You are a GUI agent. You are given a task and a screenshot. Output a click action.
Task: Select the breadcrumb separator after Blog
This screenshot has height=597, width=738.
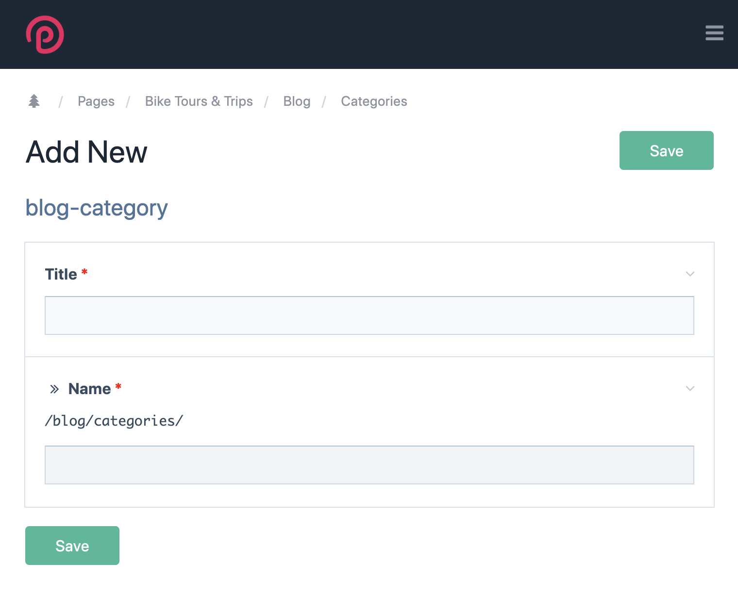[x=324, y=101]
